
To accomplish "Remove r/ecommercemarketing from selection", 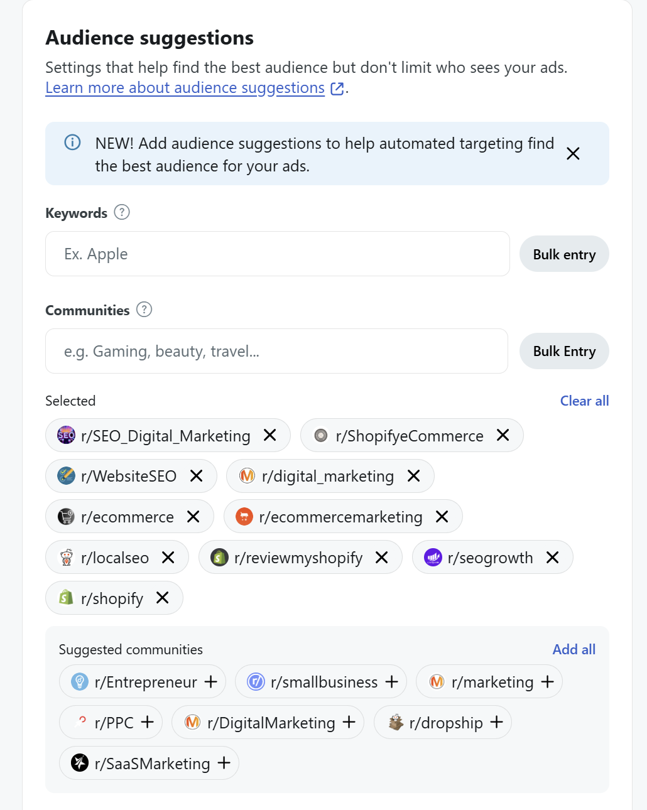I will pyautogui.click(x=442, y=516).
